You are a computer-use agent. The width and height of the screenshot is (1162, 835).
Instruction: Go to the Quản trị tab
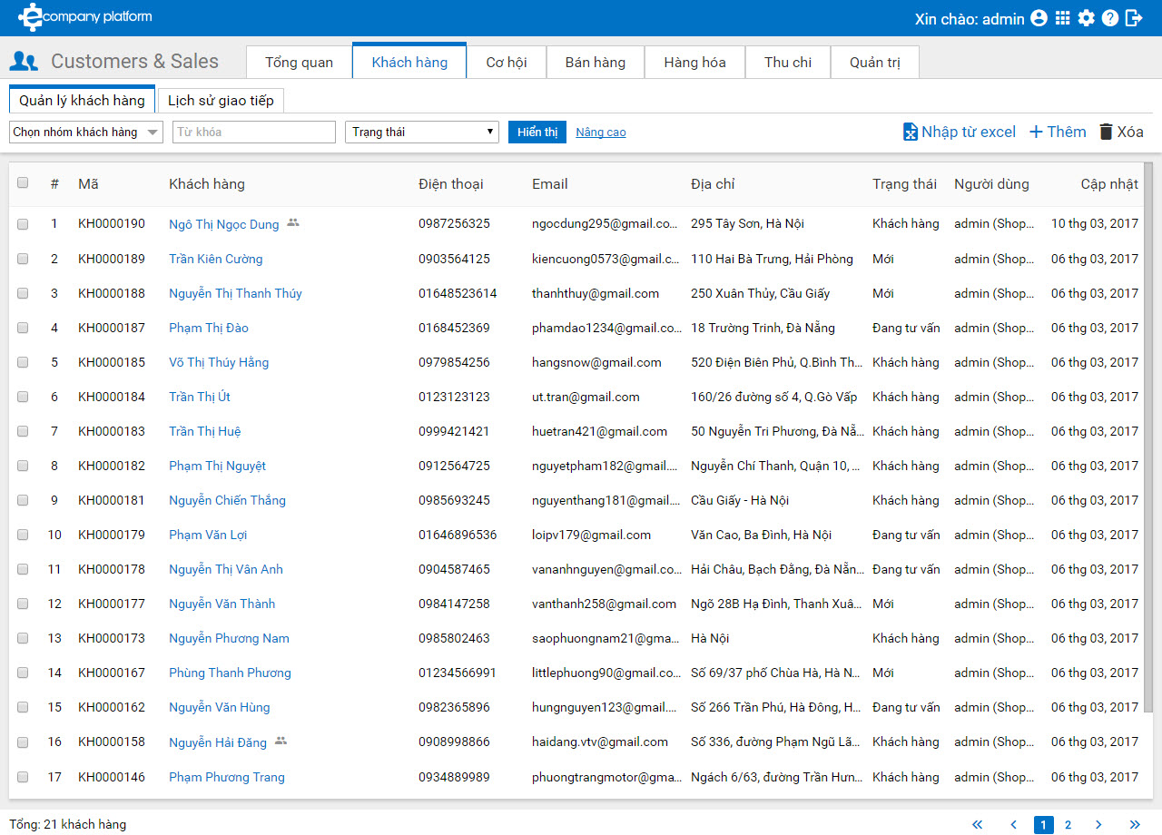875,62
